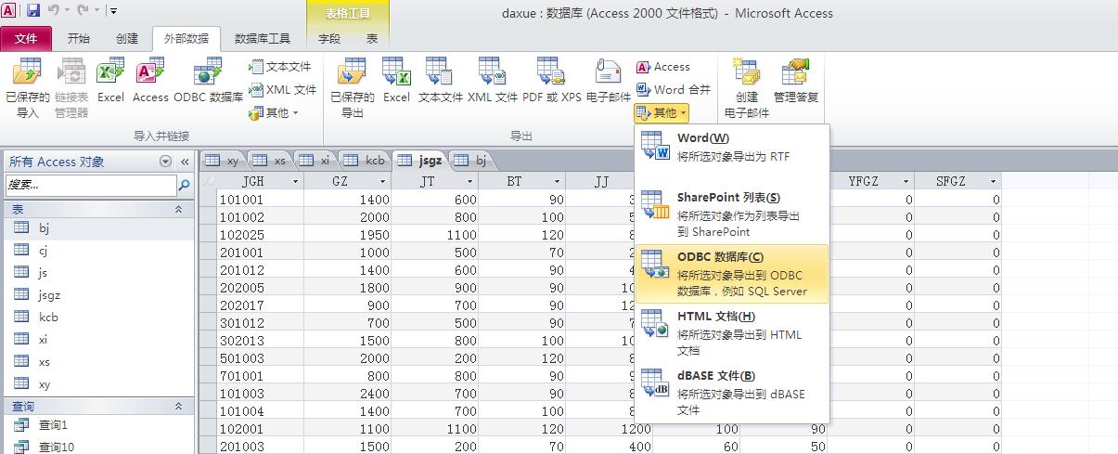Switch to the 开始 (Home) ribbon tab
This screenshot has height=454, width=1118.
(79, 39)
